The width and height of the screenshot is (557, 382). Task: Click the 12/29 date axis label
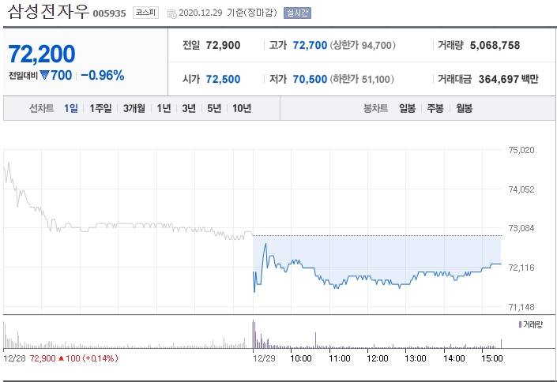264,358
